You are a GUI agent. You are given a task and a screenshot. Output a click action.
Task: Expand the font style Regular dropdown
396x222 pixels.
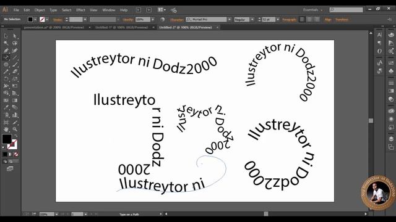(x=252, y=19)
